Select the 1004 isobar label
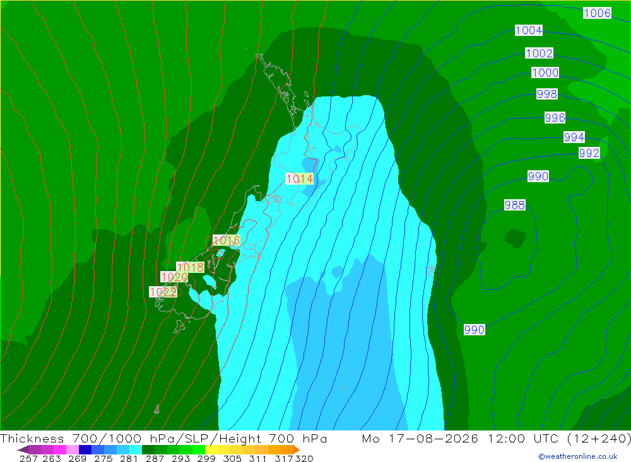Image resolution: width=631 pixels, height=462 pixels. (529, 30)
